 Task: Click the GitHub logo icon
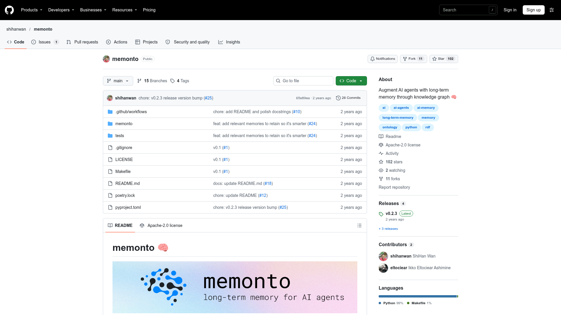click(9, 10)
